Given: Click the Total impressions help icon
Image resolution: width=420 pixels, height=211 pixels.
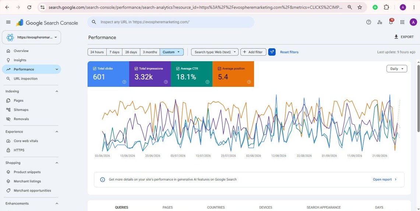Looking at the screenshot, I should 166,82.
